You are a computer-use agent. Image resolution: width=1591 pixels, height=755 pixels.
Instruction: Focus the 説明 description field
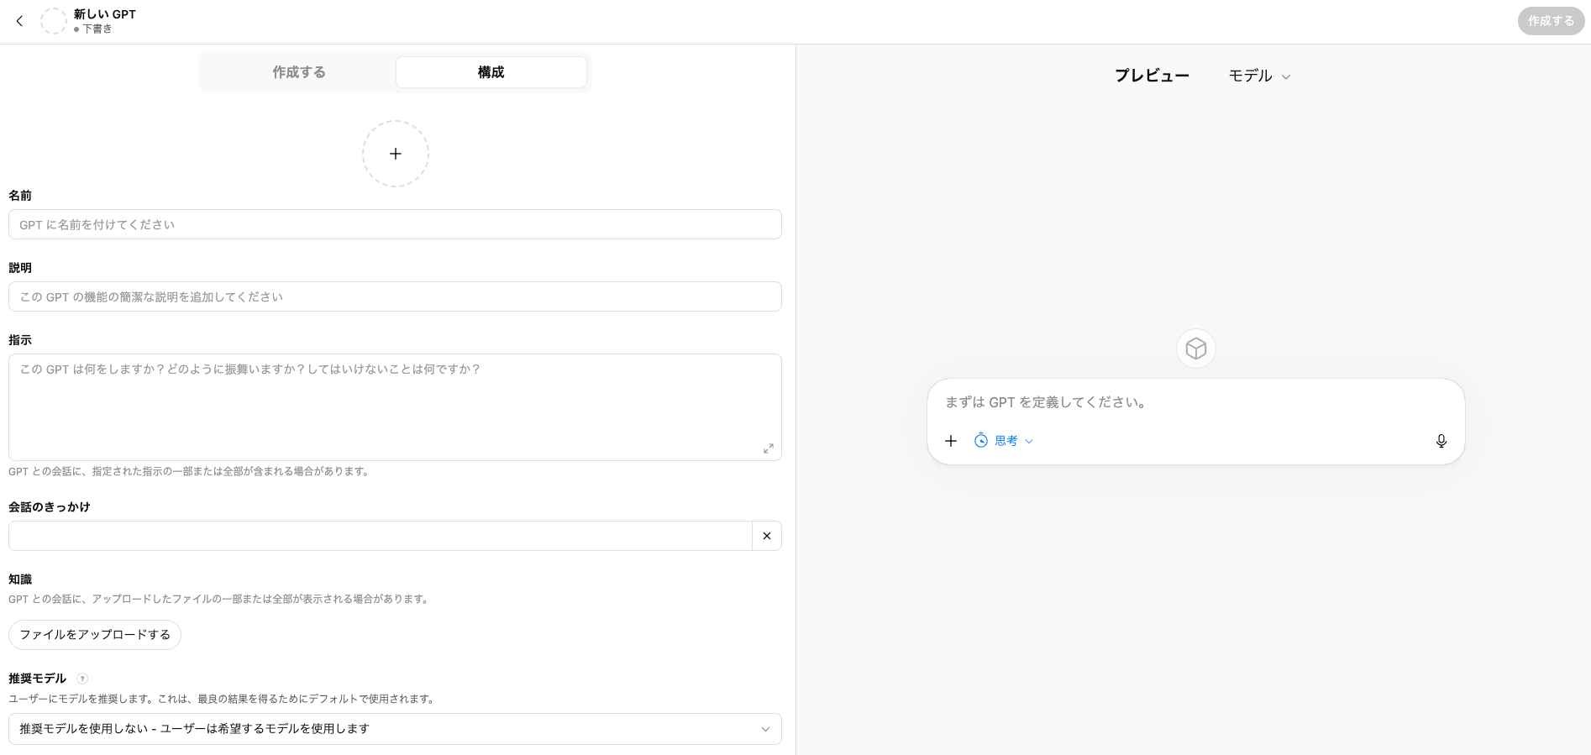395,296
